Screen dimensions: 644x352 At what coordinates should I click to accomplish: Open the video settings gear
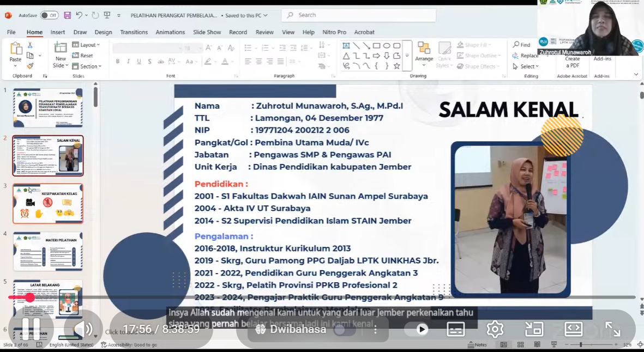coord(495,329)
